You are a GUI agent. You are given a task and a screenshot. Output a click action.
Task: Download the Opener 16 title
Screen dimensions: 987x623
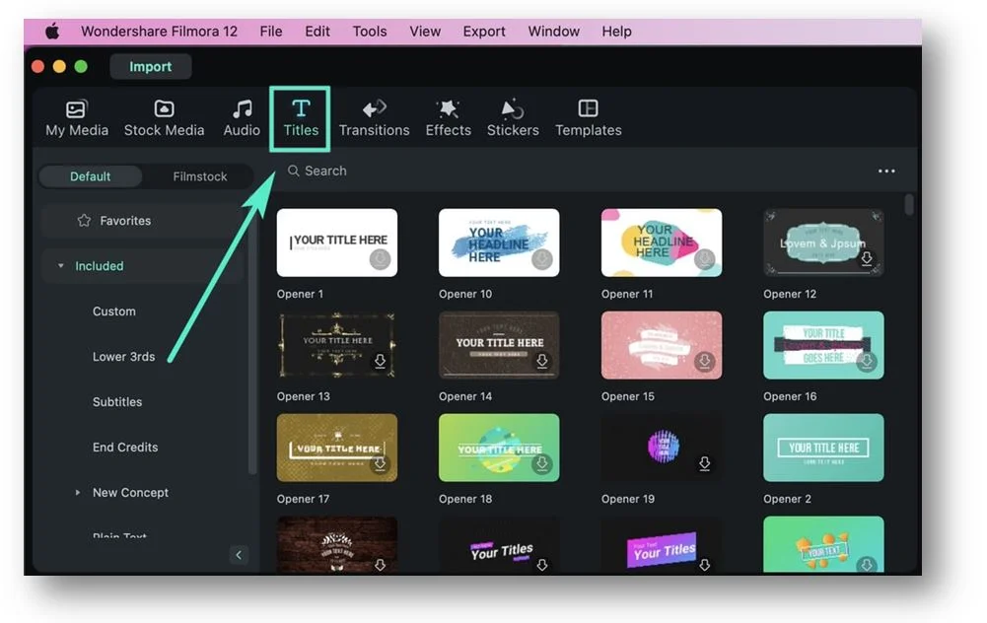(867, 361)
